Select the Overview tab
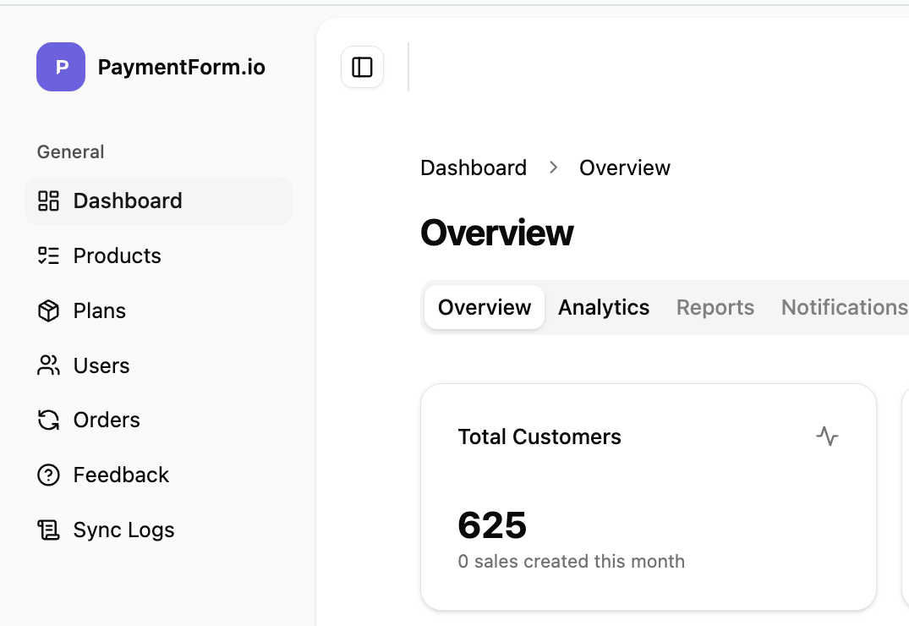 tap(485, 307)
